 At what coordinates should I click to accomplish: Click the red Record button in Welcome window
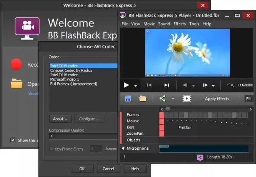[x=16, y=64]
